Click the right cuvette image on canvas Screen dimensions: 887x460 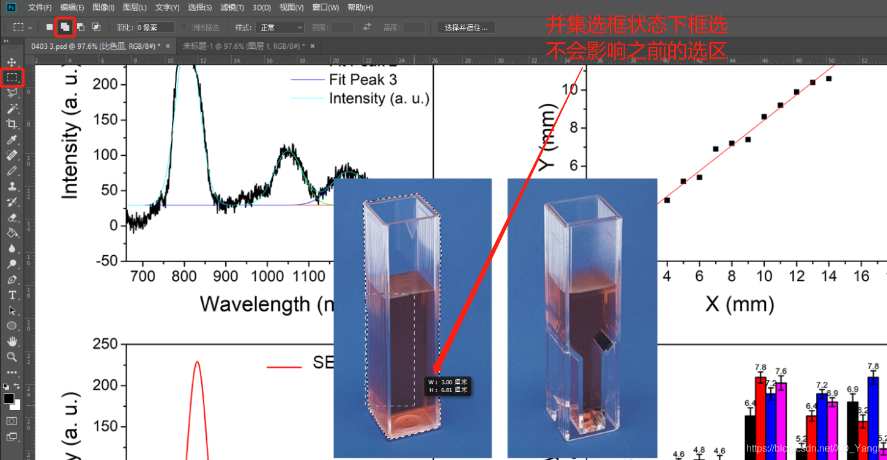pos(582,318)
